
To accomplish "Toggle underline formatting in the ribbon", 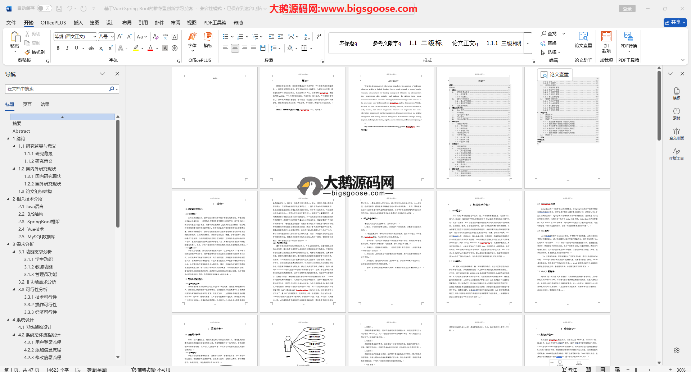I will click(x=76, y=48).
